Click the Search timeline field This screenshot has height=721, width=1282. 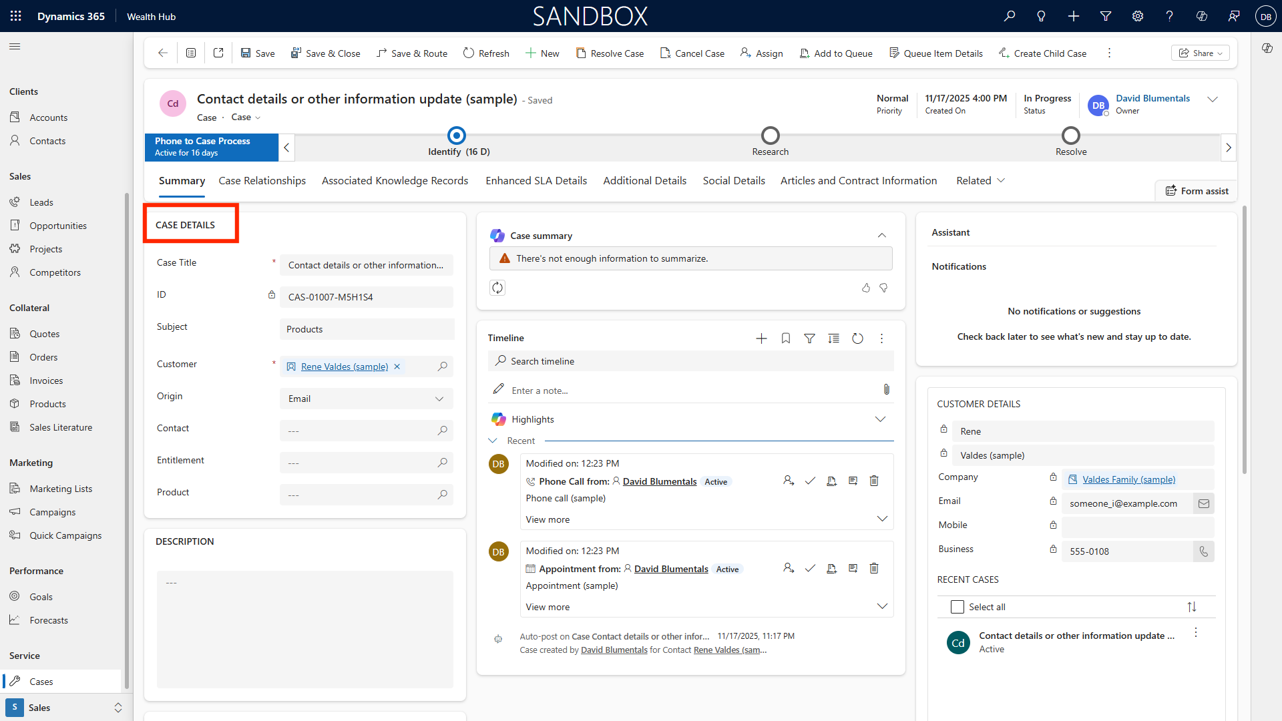pos(691,361)
